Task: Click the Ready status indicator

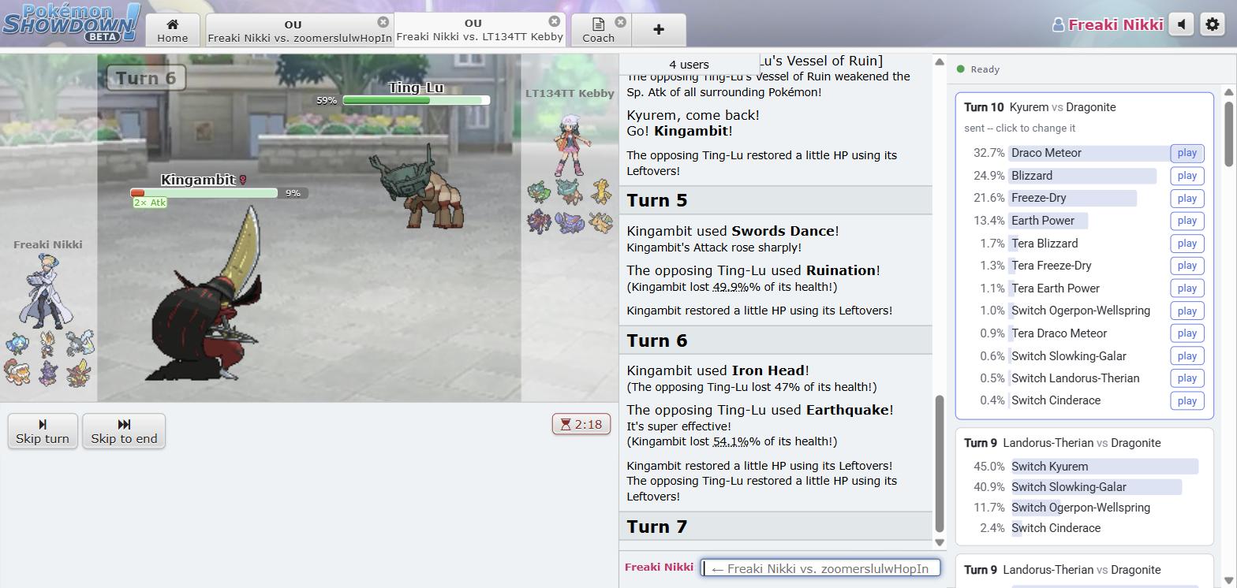Action: click(978, 69)
